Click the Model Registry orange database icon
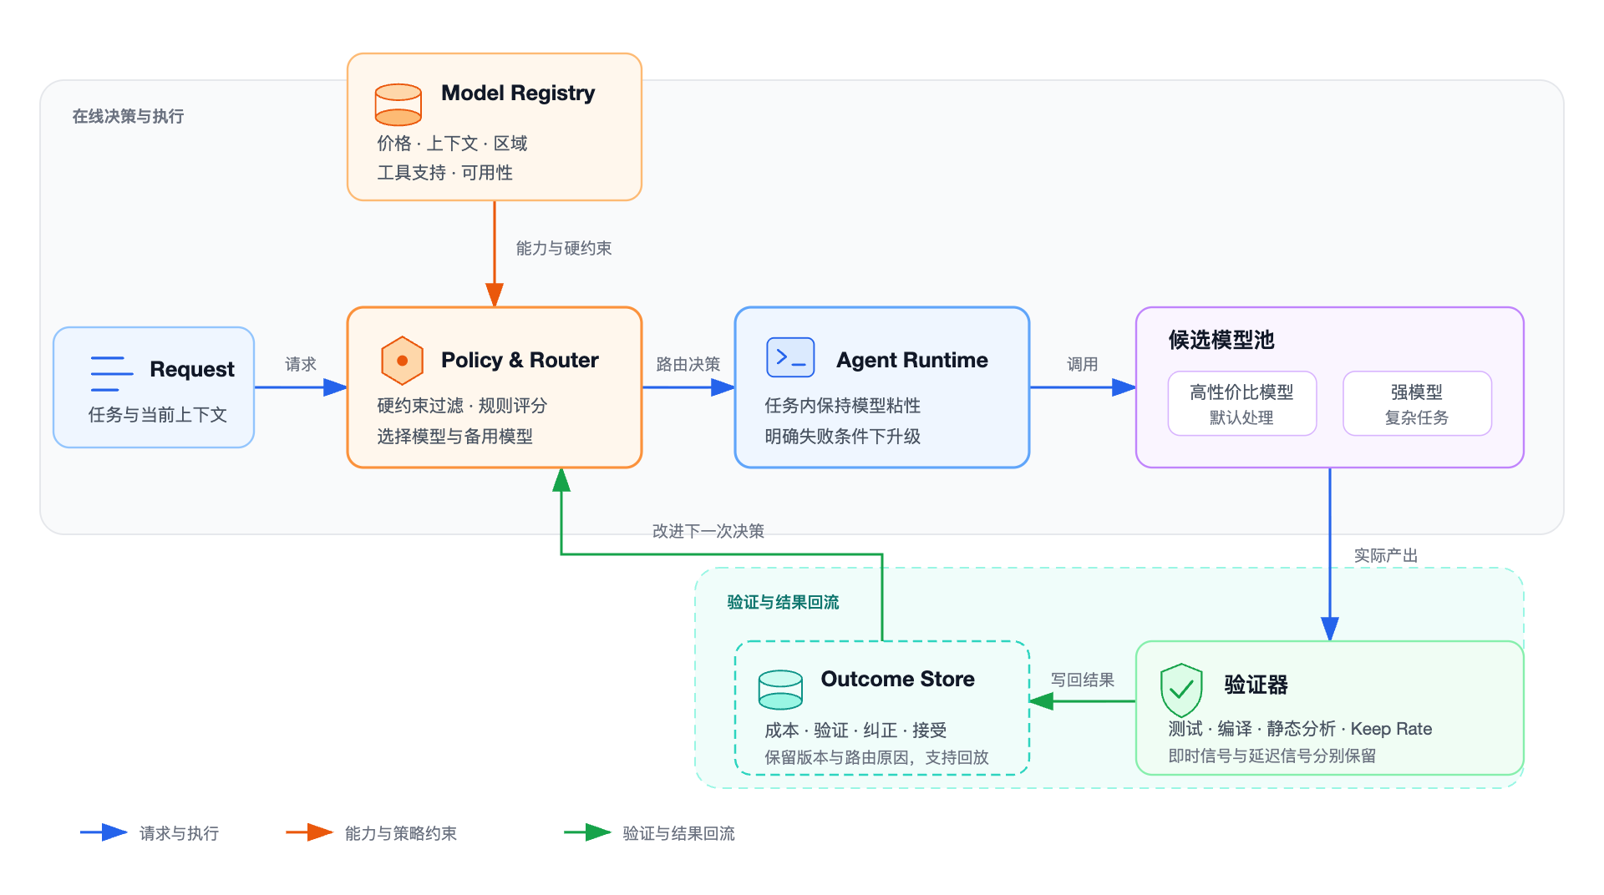 (x=398, y=104)
